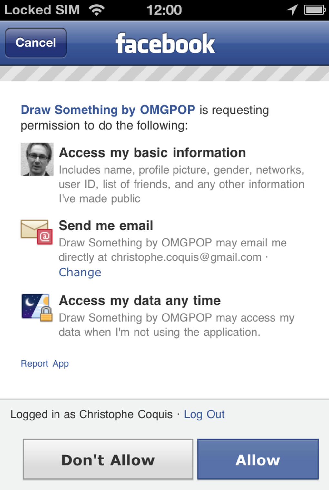The height and width of the screenshot is (493, 329).
Task: Tap the Locked SIM carrier text
Action: pyautogui.click(x=42, y=10)
